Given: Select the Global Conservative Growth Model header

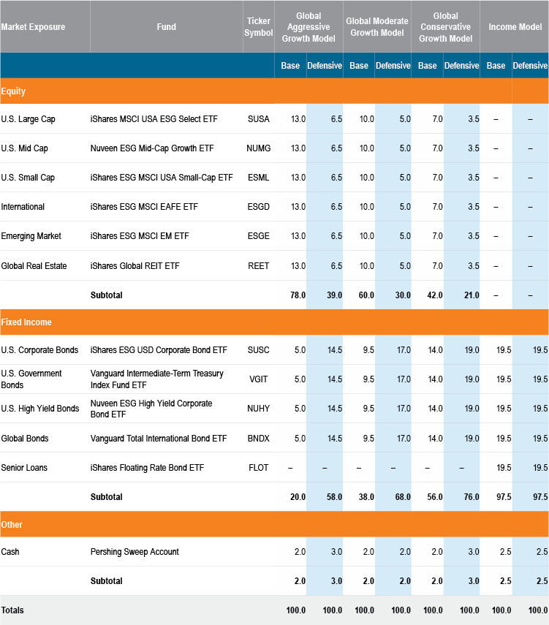Looking at the screenshot, I should click(445, 27).
